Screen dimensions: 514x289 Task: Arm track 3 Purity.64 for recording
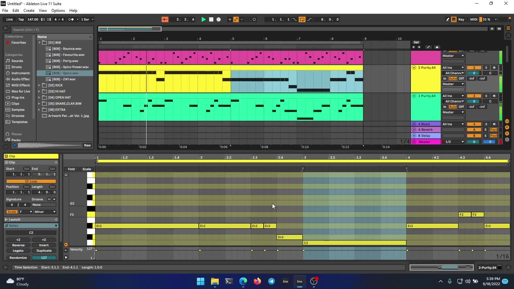494,96
